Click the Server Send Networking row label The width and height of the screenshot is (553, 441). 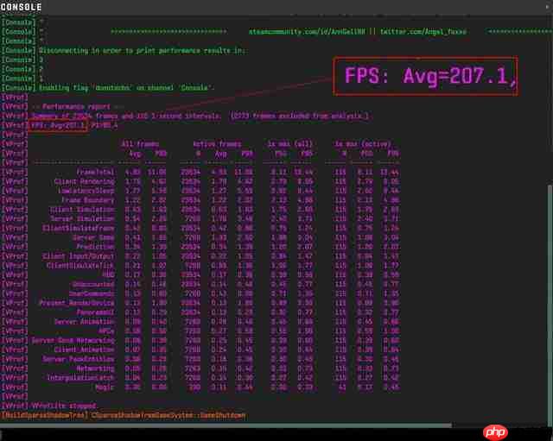pyautogui.click(x=73, y=340)
